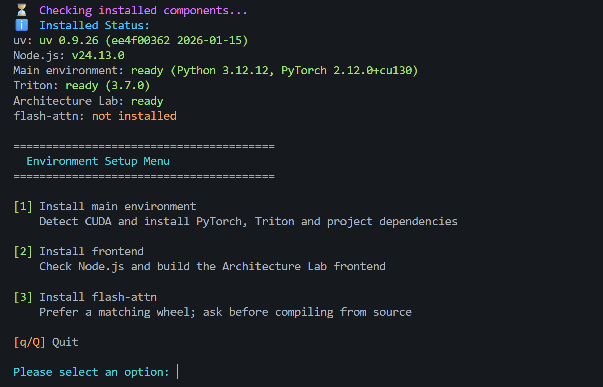Click the orange 'not installed' status
This screenshot has width=603, height=387.
134,116
